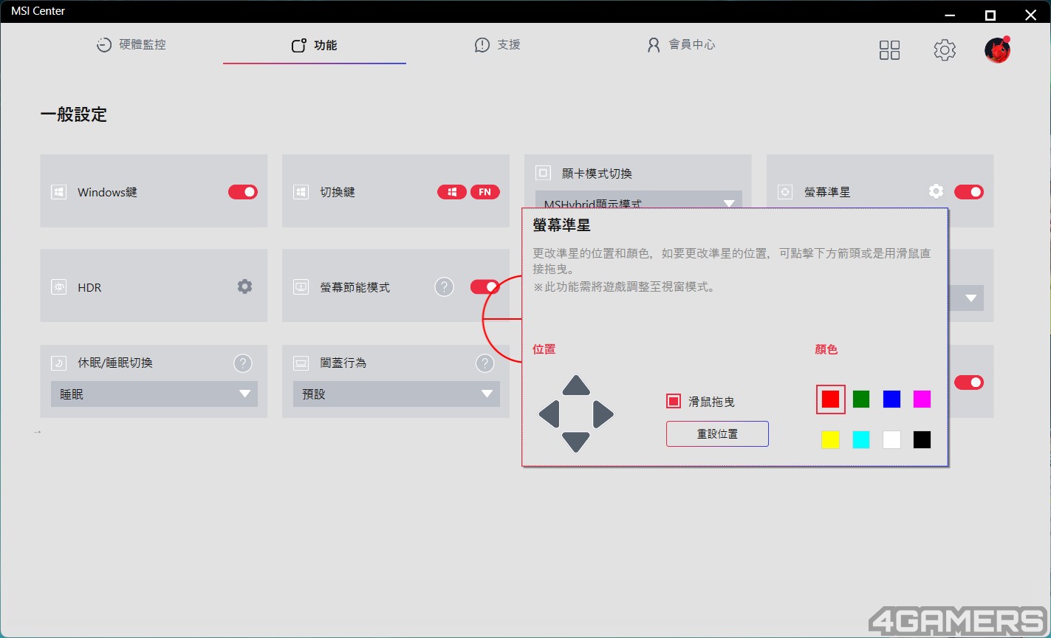Open the 顯卡模式切換 MSHybrid dropdown

[x=638, y=200]
